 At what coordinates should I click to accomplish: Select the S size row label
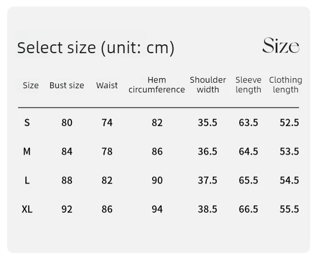point(27,122)
